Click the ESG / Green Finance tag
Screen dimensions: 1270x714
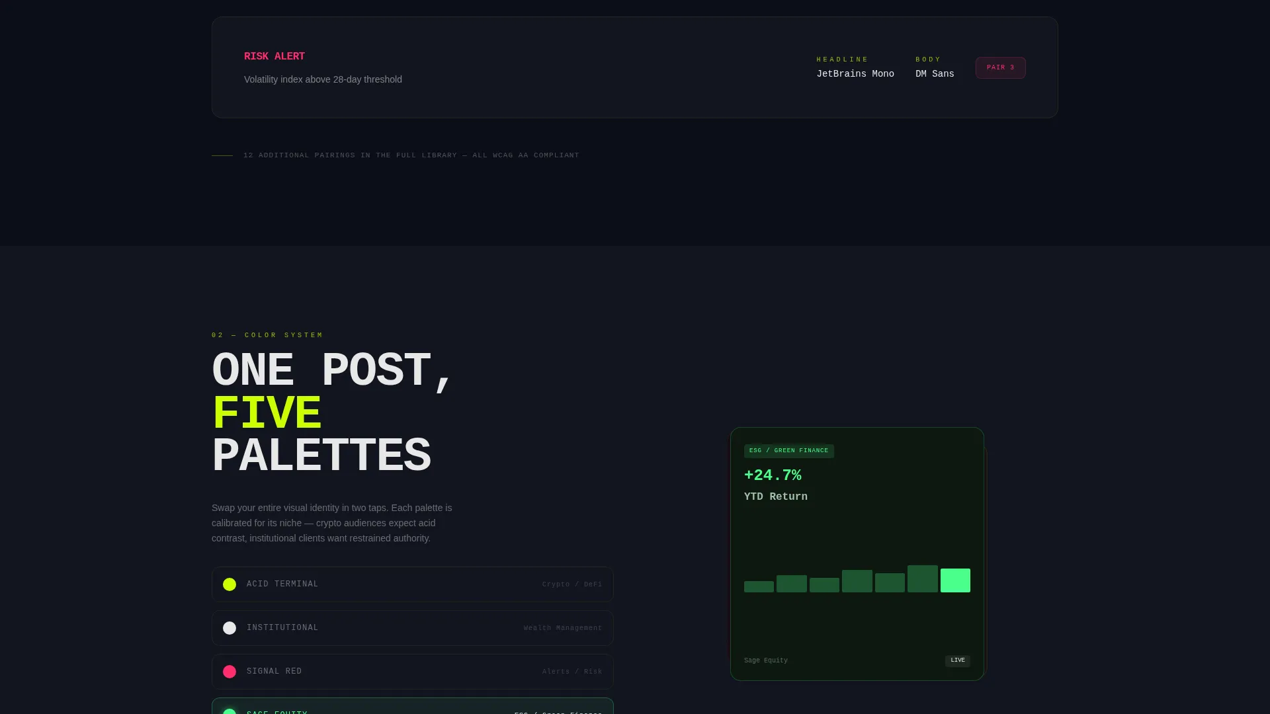click(789, 451)
